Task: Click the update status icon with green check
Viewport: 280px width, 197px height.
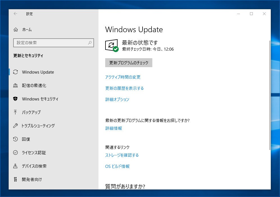Action: tap(112, 46)
